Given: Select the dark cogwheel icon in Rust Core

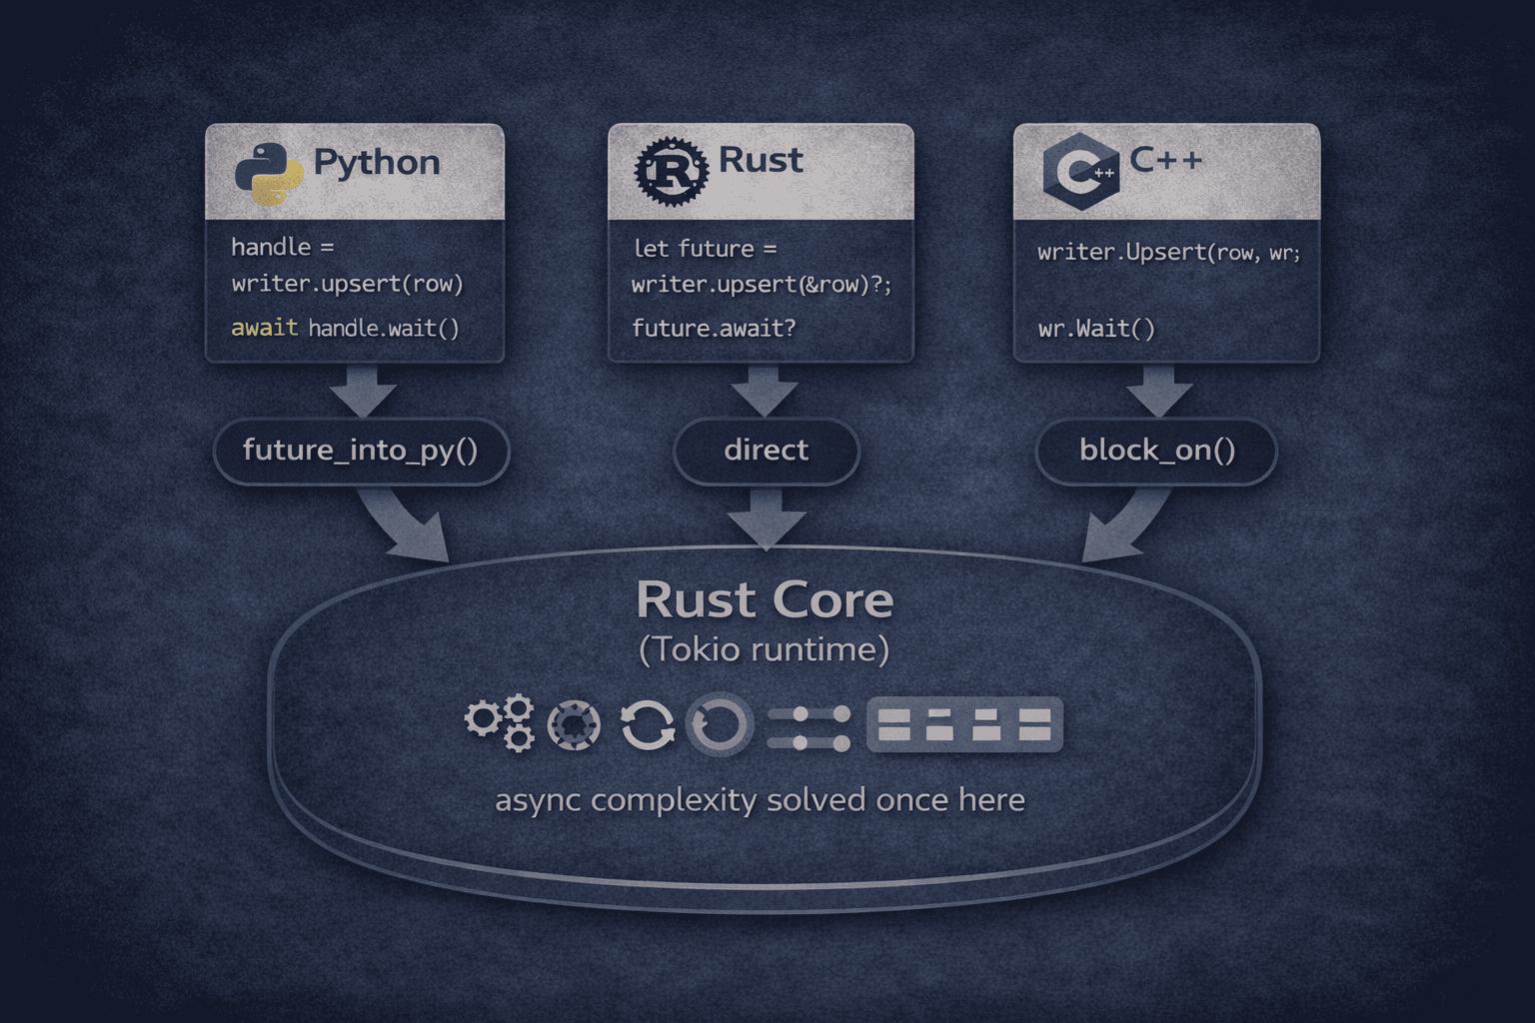Looking at the screenshot, I should [573, 723].
